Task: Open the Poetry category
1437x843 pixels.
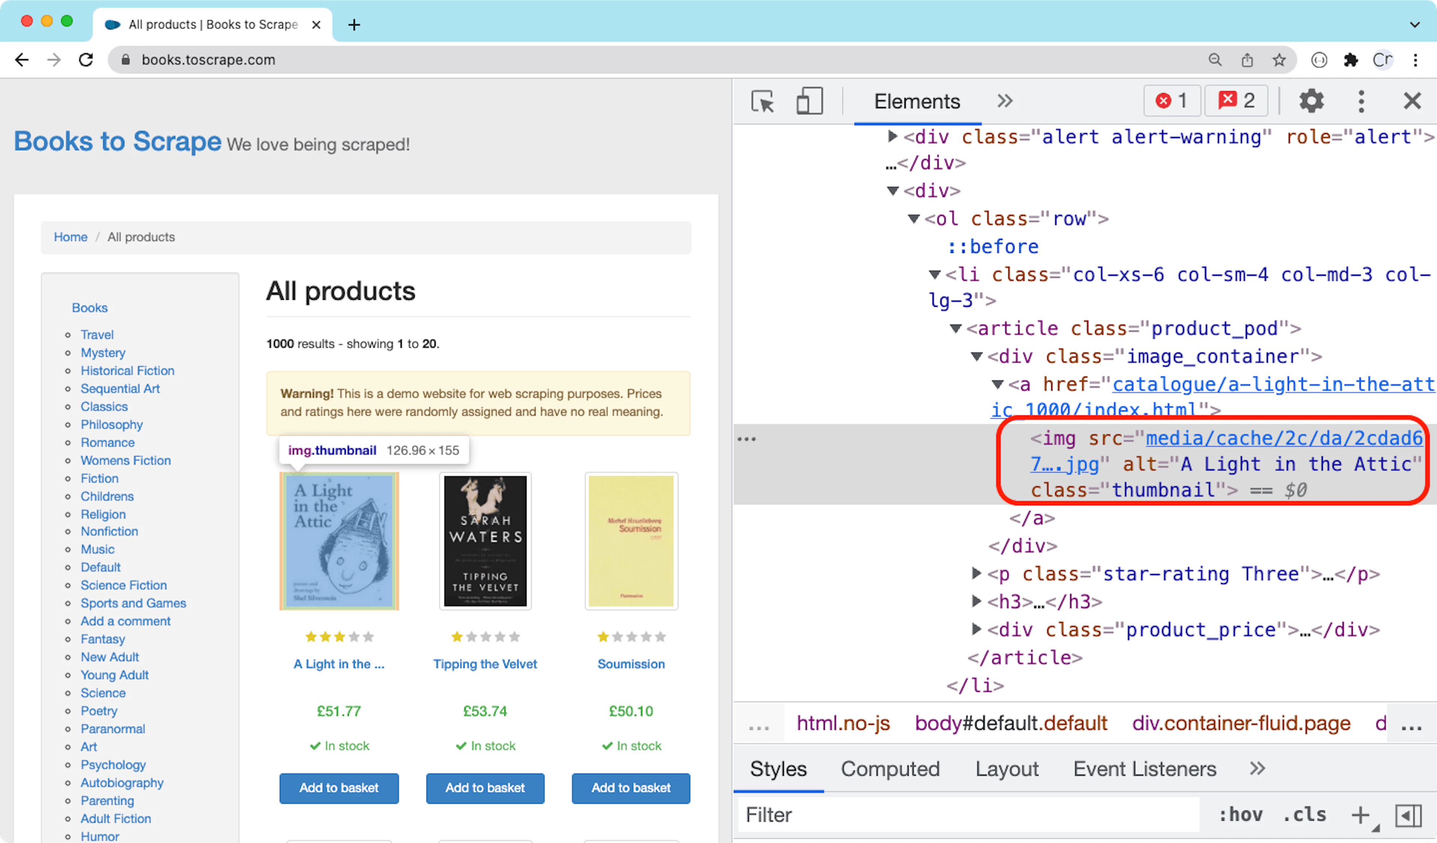Action: (99, 711)
